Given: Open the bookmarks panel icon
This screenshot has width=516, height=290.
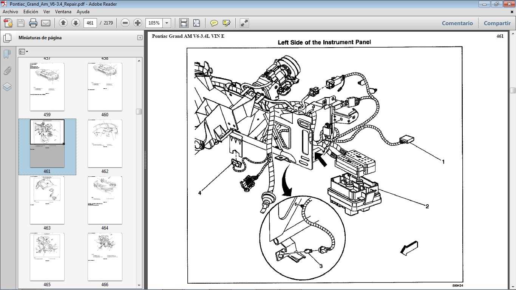Looking at the screenshot, I should coord(7,54).
